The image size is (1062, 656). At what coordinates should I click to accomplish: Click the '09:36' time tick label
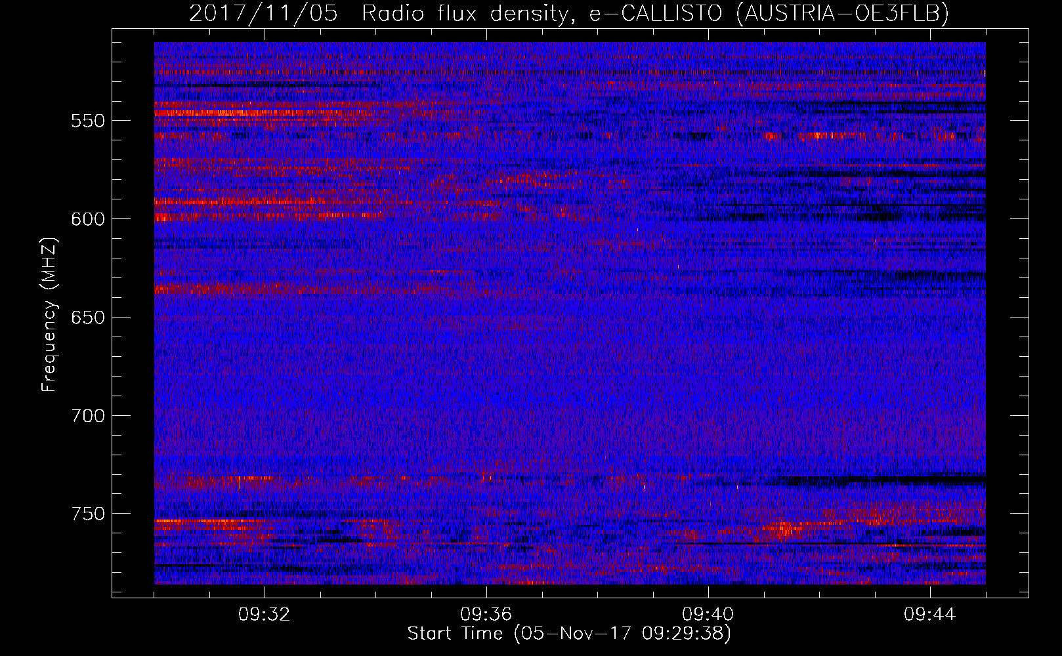click(x=486, y=615)
